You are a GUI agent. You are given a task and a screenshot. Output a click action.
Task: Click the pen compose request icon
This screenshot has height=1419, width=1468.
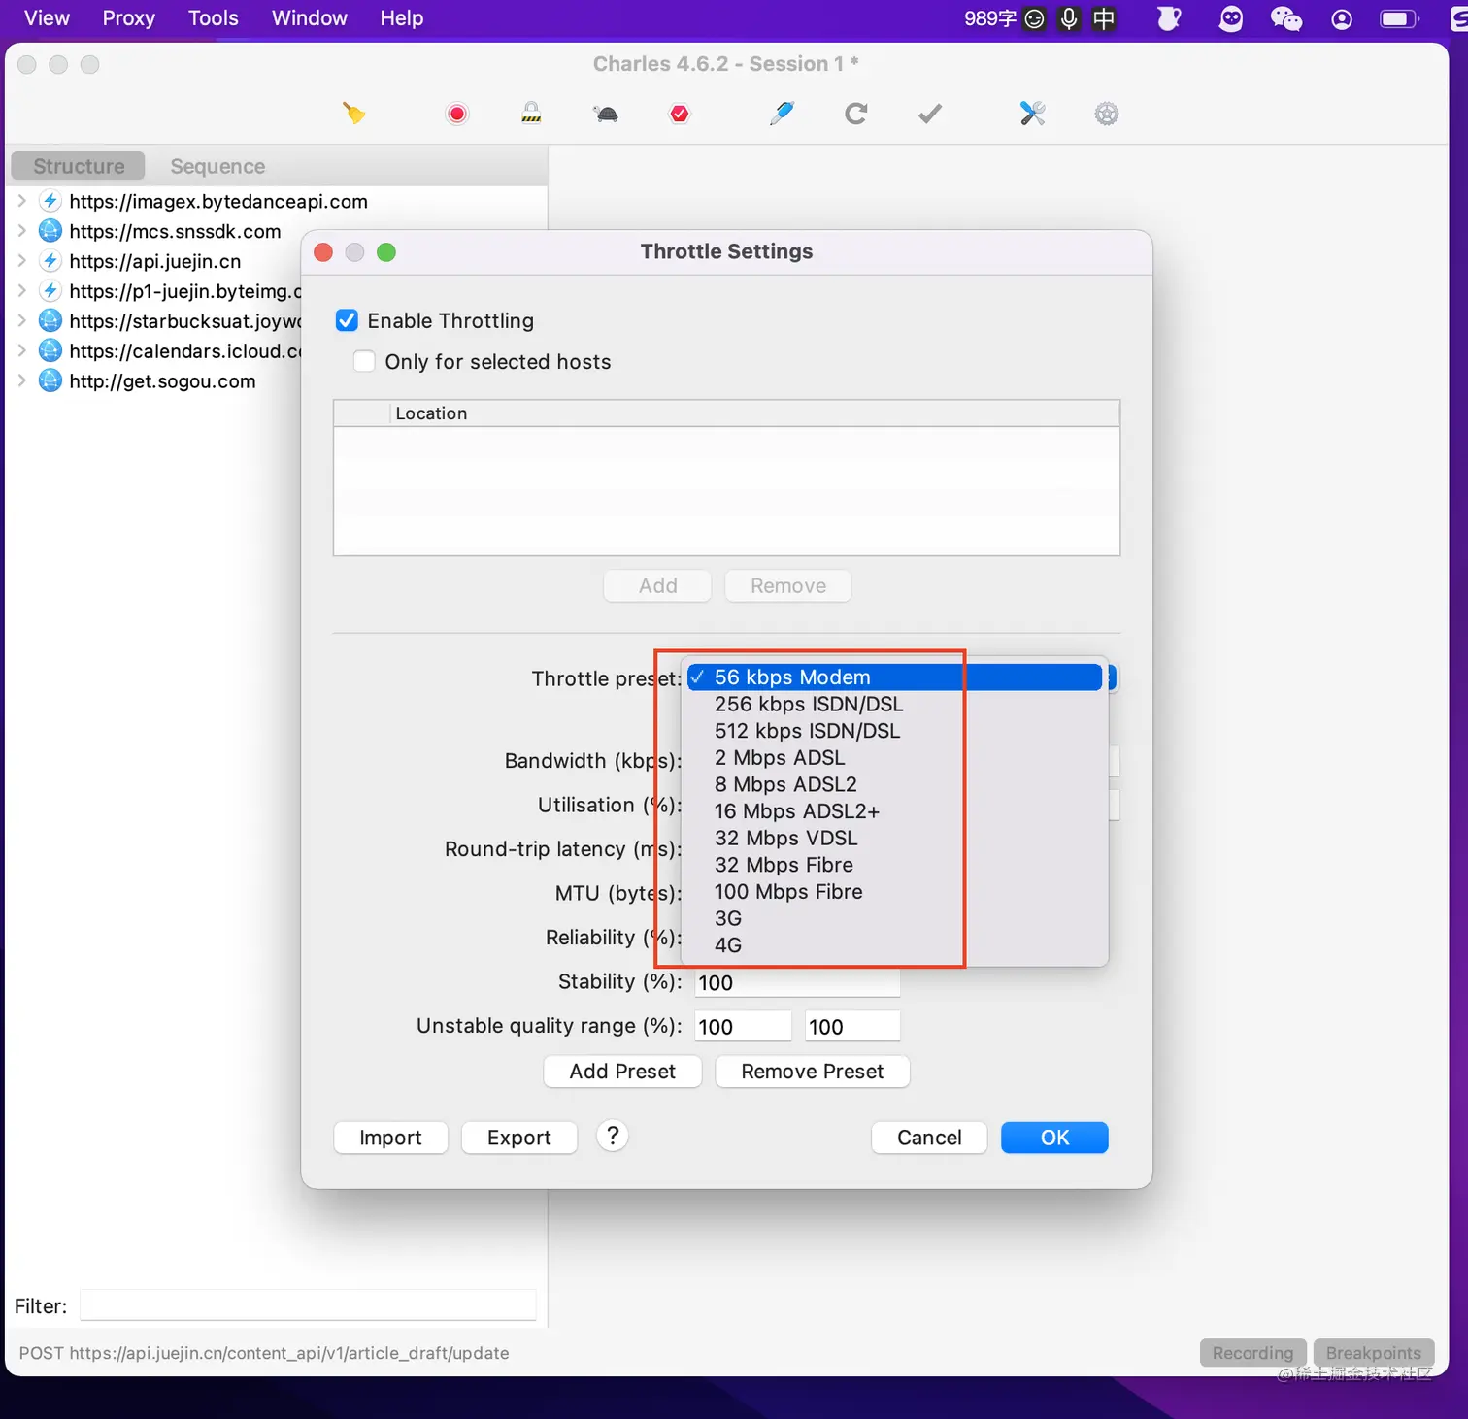click(782, 114)
